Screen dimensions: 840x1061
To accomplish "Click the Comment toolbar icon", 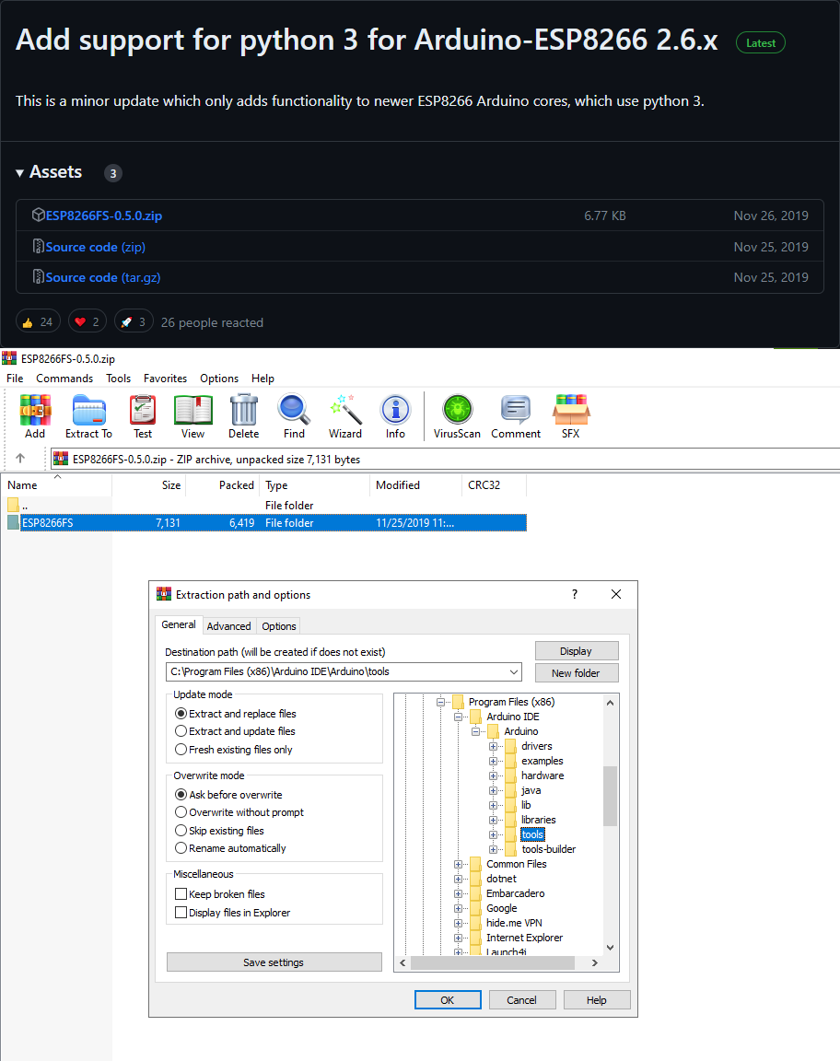I will click(516, 416).
